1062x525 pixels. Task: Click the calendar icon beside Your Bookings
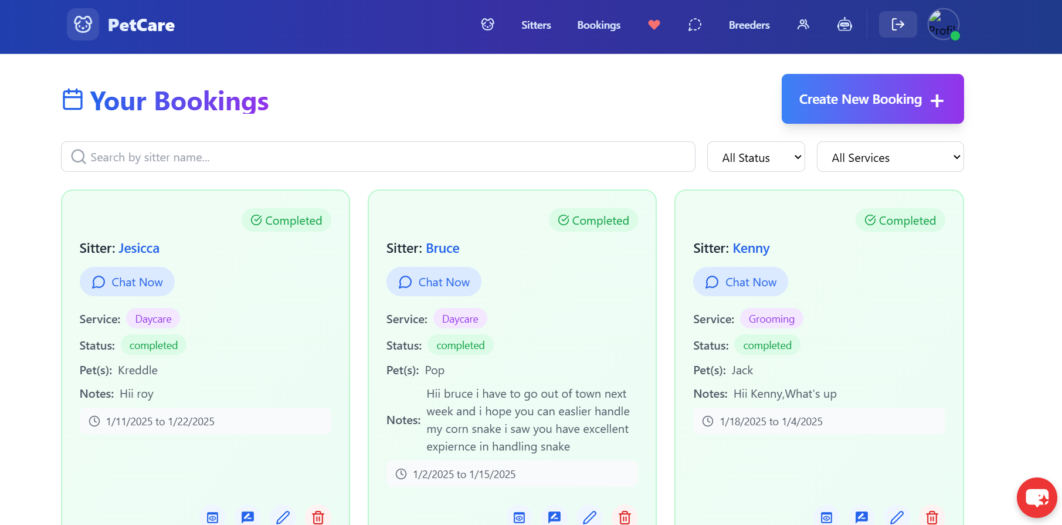coord(73,99)
